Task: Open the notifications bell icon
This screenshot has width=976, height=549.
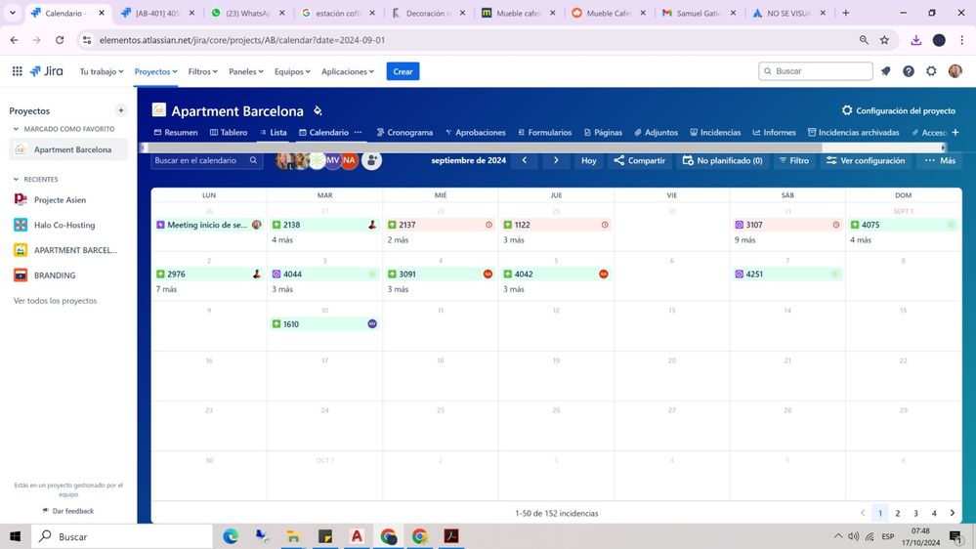Action: [x=886, y=71]
